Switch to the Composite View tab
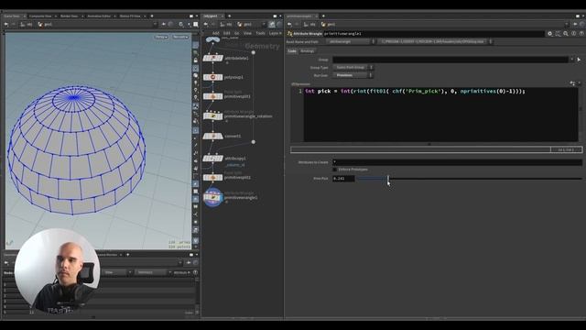 (40, 16)
